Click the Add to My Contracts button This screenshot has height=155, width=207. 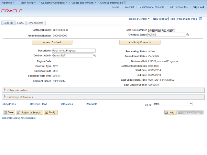click(139, 42)
